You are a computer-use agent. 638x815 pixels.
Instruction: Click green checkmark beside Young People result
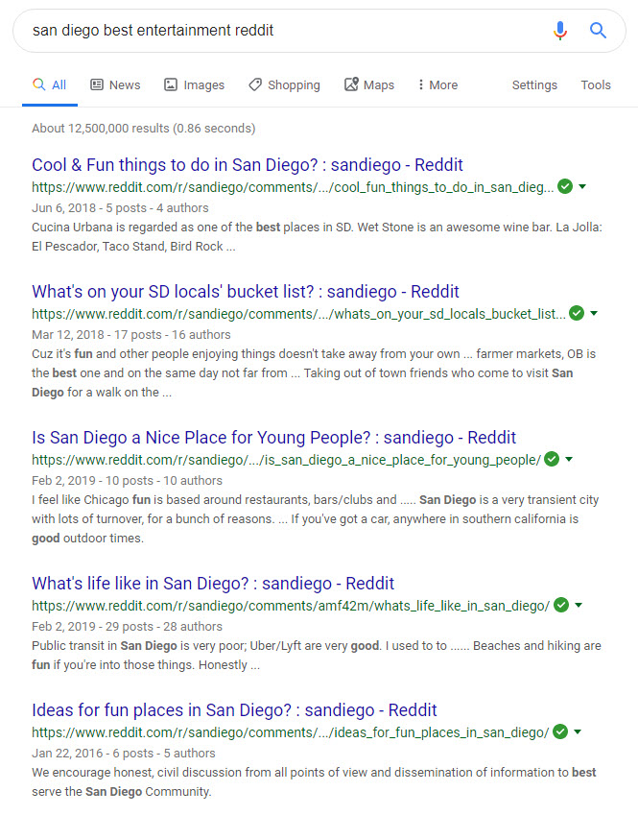(x=552, y=459)
